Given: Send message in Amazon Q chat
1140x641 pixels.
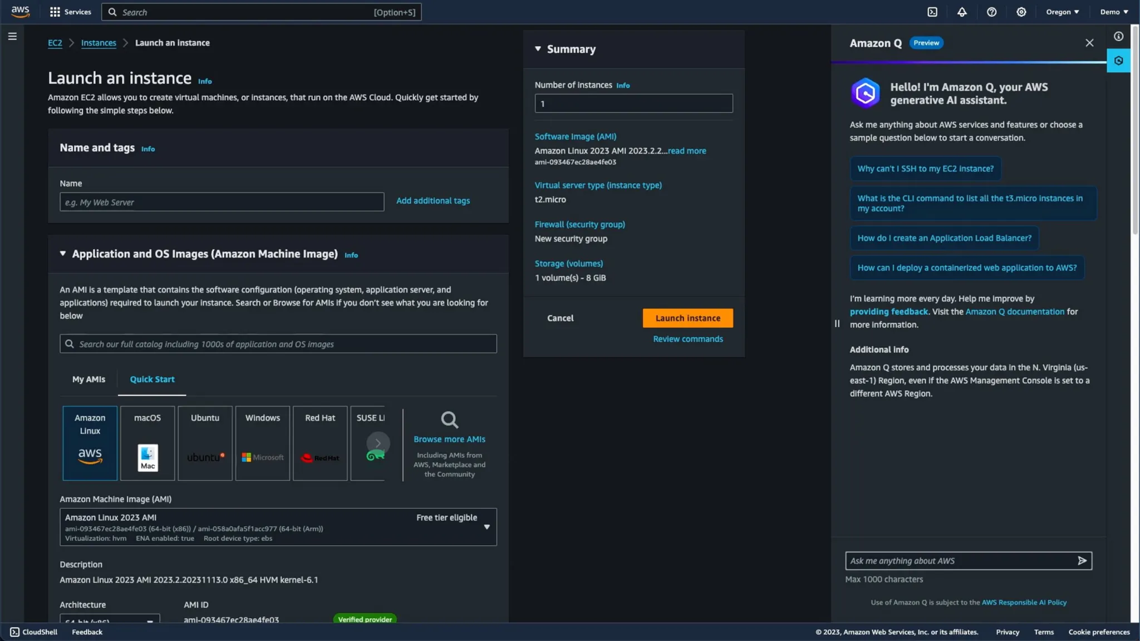Looking at the screenshot, I should [x=1082, y=560].
